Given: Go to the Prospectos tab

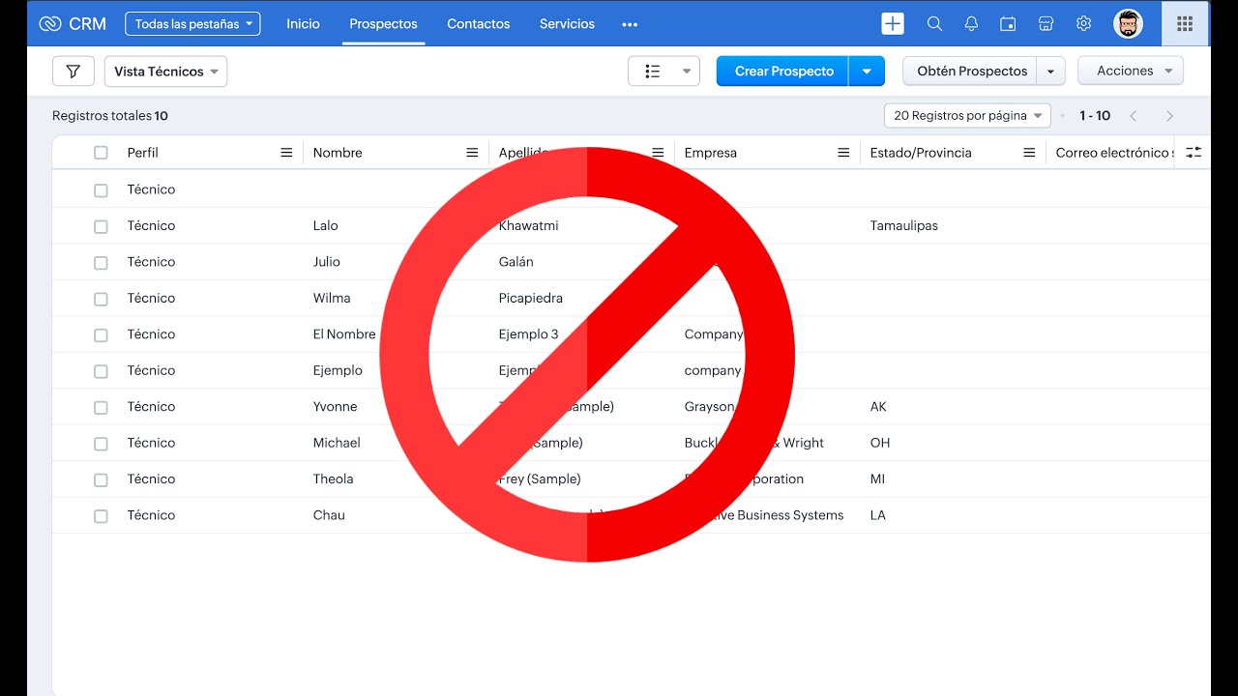Looking at the screenshot, I should [x=383, y=24].
